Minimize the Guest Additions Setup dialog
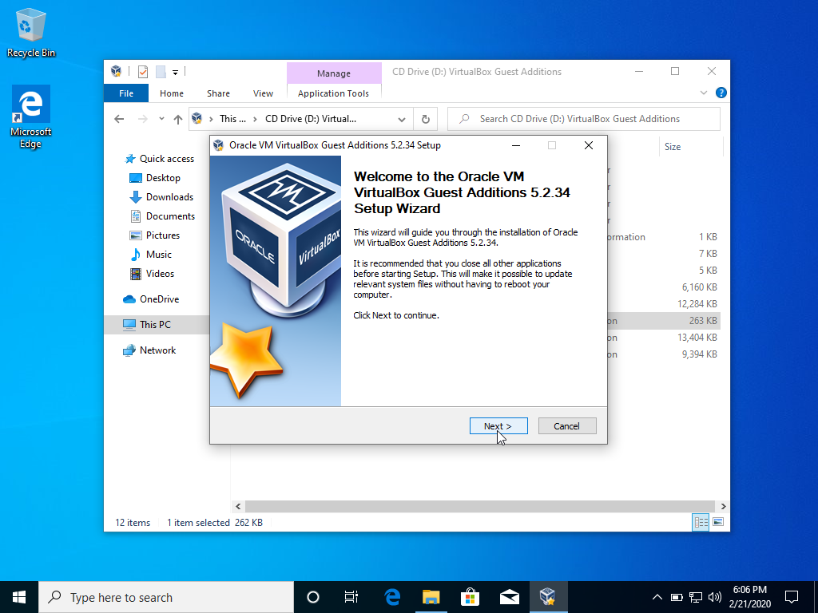This screenshot has height=613, width=818. pos(516,145)
